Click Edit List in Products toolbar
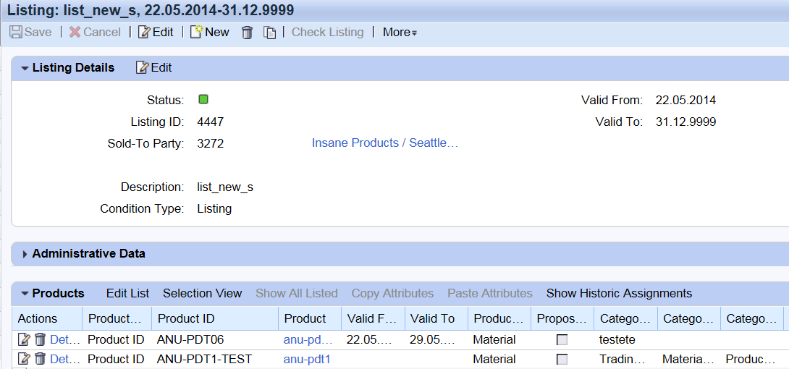The image size is (789, 369). 128,293
